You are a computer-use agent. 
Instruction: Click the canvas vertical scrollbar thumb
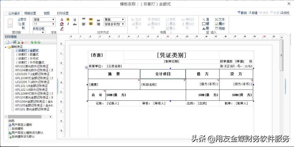click(281, 55)
